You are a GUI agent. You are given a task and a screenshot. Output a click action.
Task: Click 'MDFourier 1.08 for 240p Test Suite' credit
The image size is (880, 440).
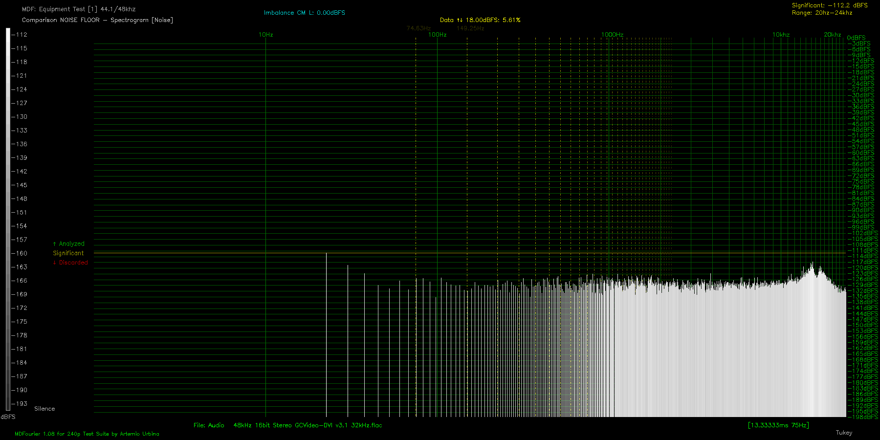tap(87, 434)
